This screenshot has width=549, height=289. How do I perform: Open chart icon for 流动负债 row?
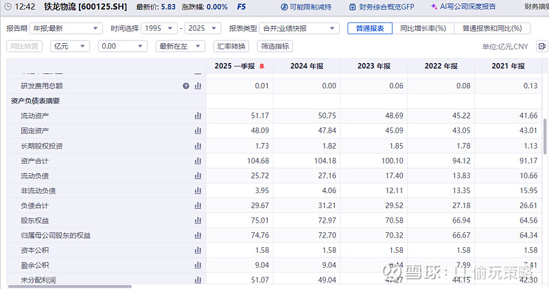click(x=198, y=176)
